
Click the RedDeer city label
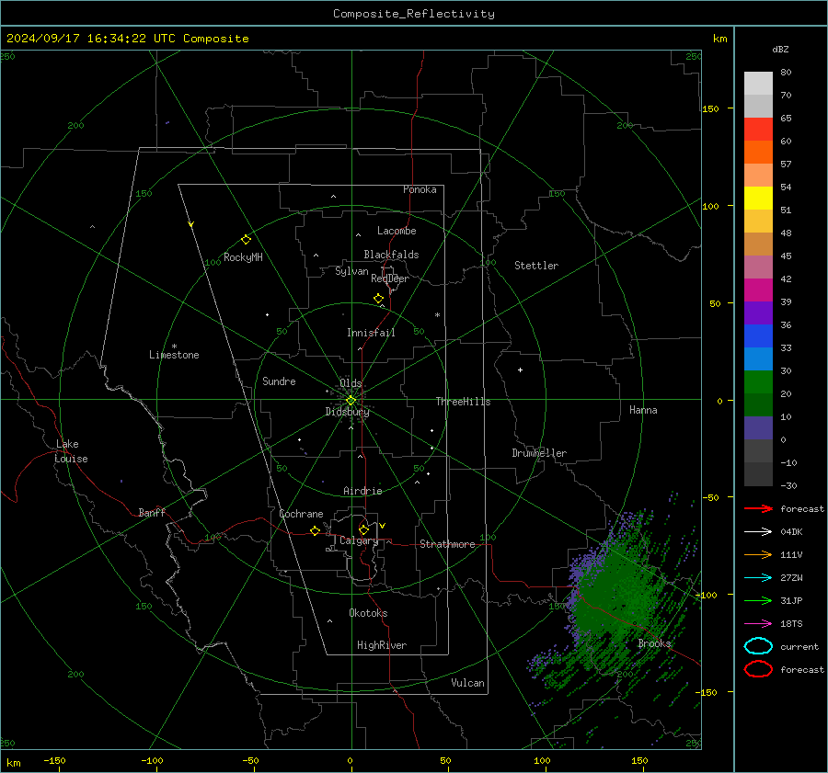tap(390, 279)
